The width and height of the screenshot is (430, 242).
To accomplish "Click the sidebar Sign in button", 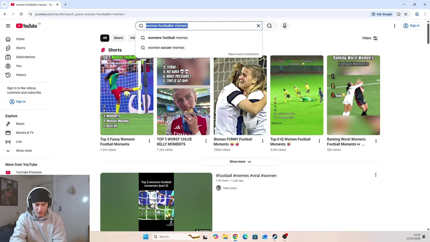I will (x=17, y=102).
